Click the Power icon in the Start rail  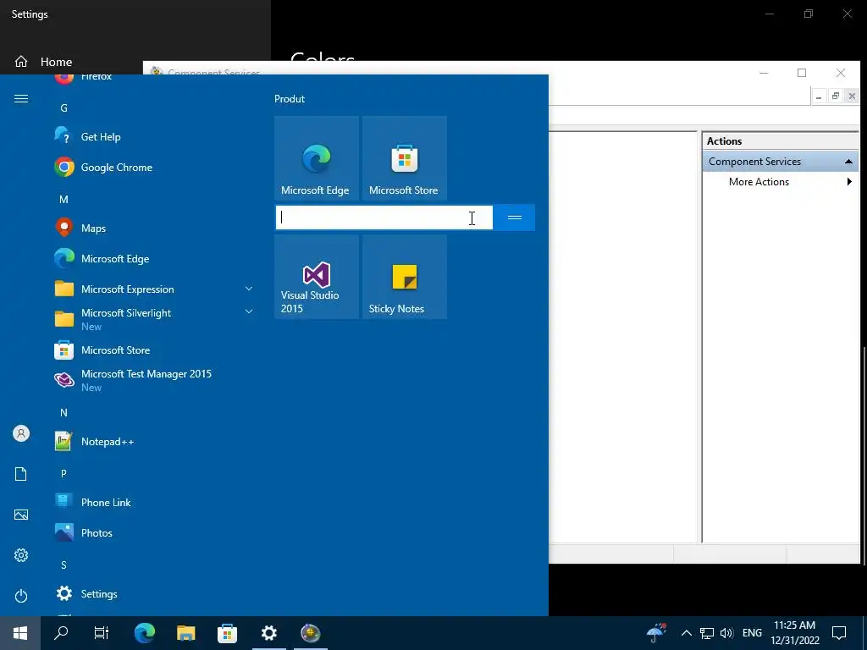tap(21, 596)
